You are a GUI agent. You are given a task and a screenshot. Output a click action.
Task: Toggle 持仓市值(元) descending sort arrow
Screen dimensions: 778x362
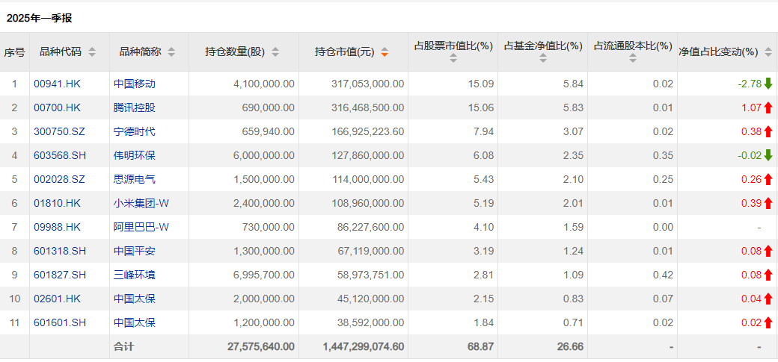(x=385, y=52)
